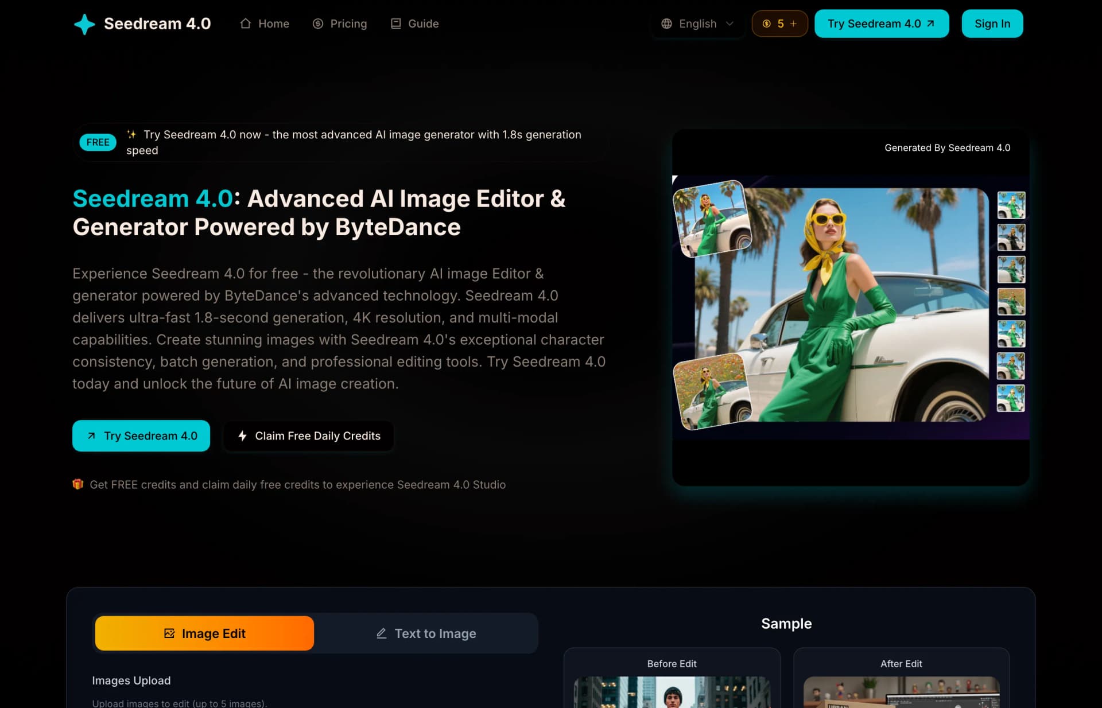Viewport: 1102px width, 708px height.
Task: Click the coin icon in the credits badge
Action: click(x=766, y=24)
